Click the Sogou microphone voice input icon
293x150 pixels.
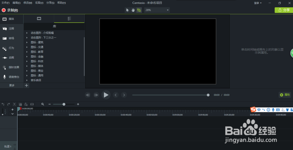click(273, 110)
